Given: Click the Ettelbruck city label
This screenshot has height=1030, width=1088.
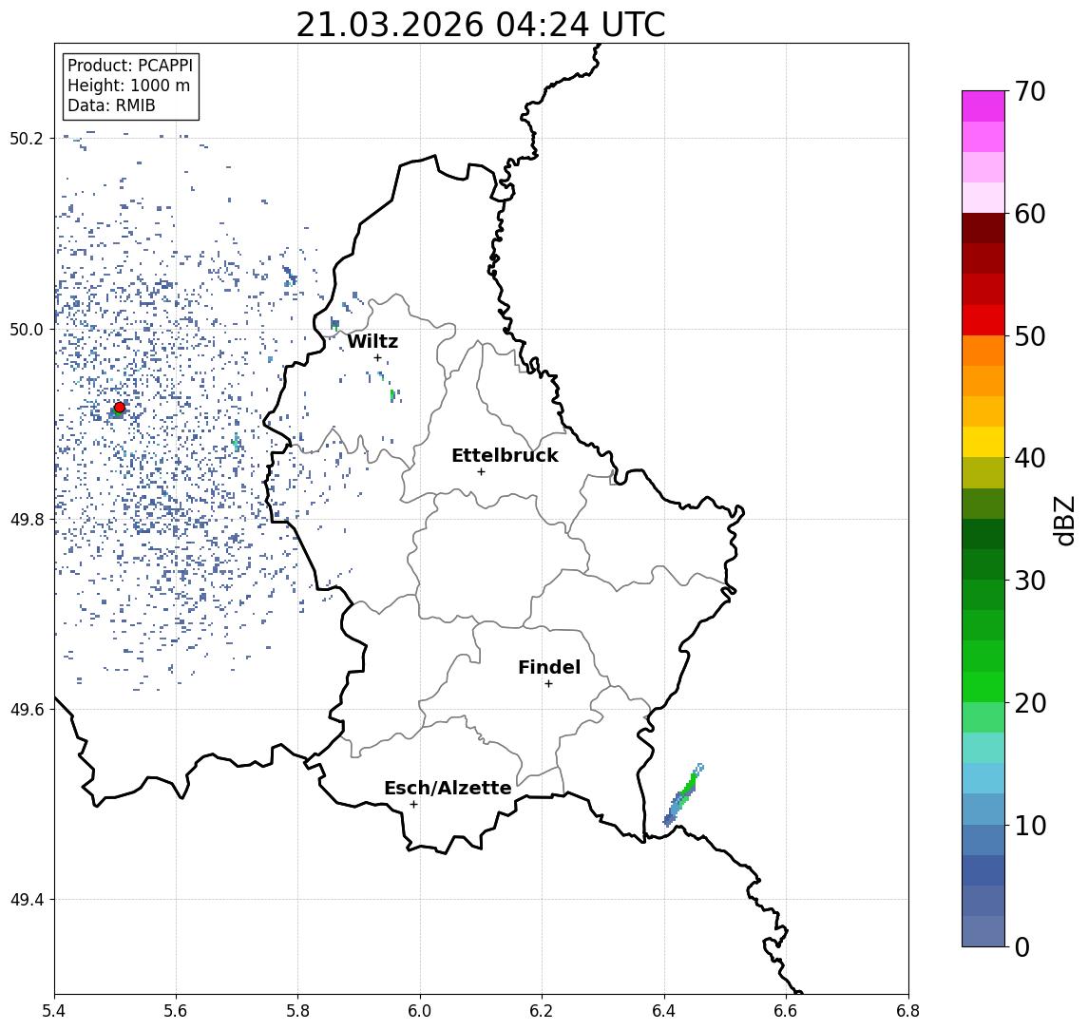Looking at the screenshot, I should (x=505, y=456).
